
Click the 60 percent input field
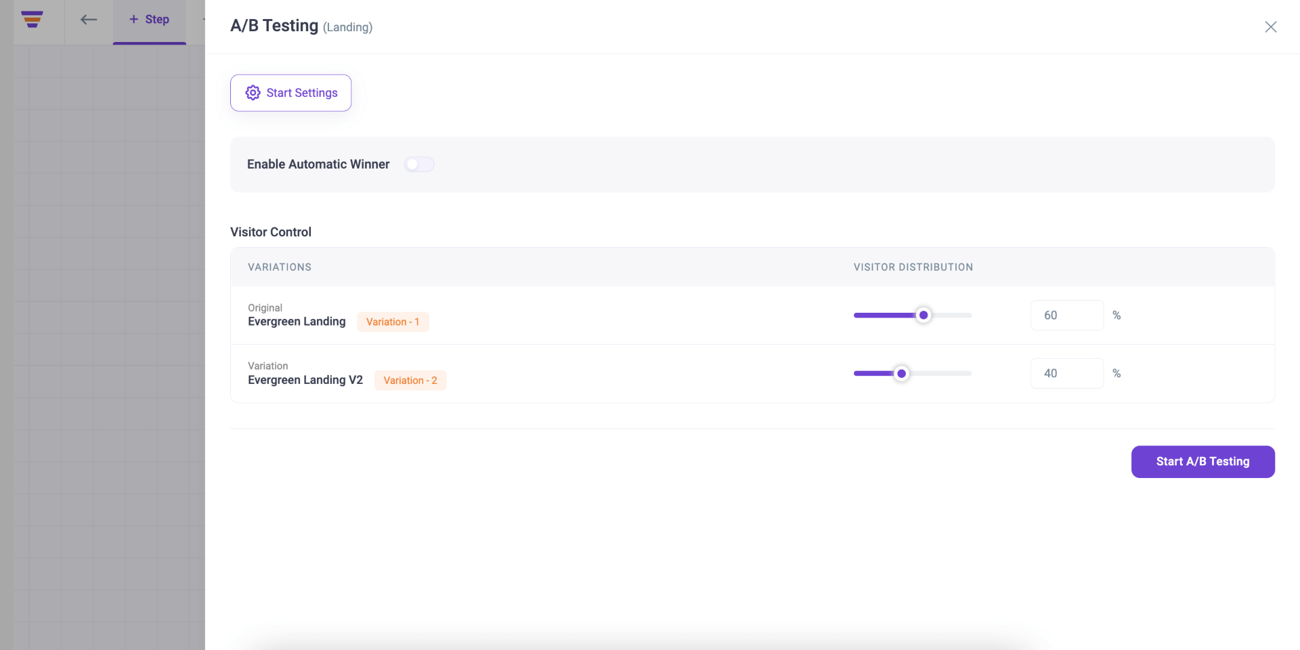(1066, 315)
